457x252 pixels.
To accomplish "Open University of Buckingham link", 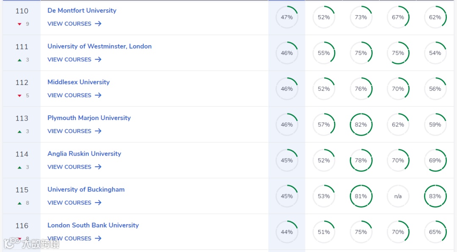I will (86, 189).
